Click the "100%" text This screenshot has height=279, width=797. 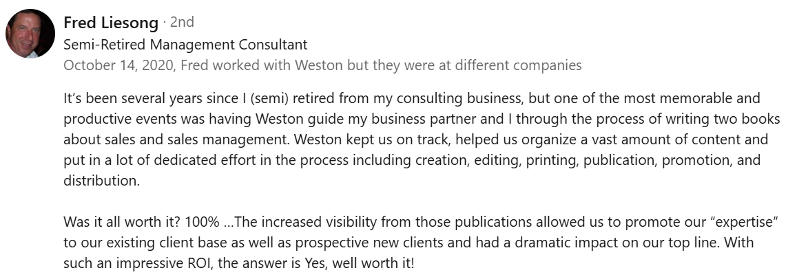(205, 223)
